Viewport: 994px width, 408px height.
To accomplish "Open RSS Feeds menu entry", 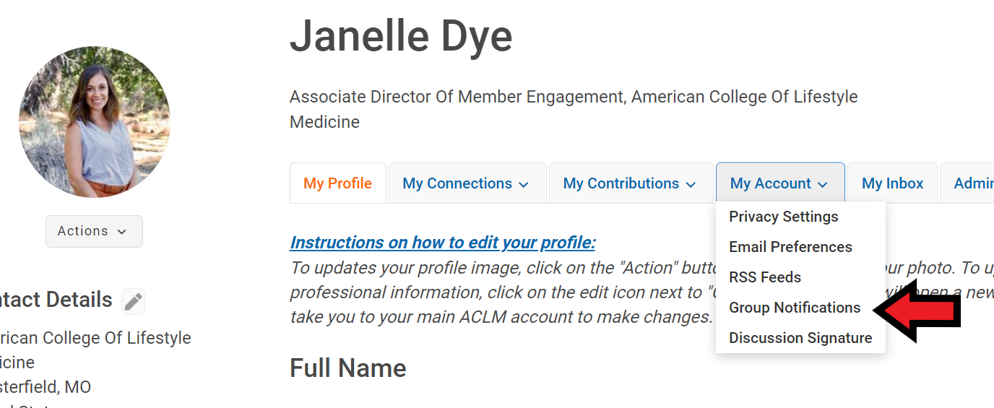I will [765, 277].
